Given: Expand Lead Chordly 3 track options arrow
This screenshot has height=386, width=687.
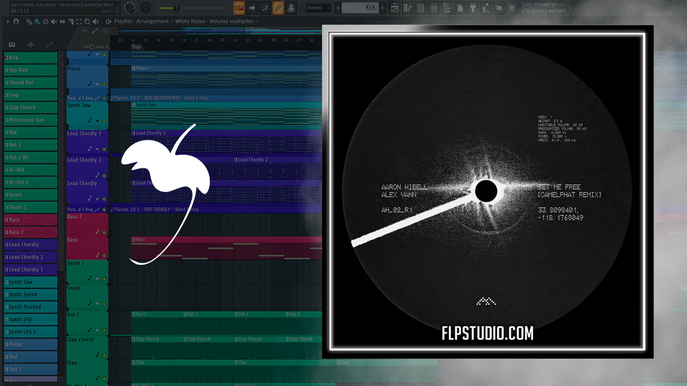Looking at the screenshot, I should [x=97, y=149].
